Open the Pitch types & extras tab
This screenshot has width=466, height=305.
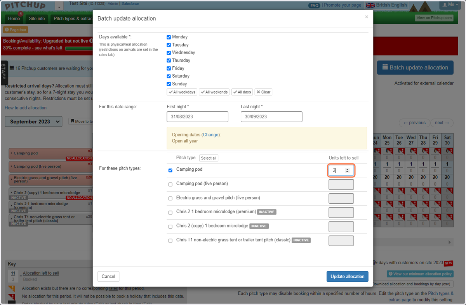click(72, 19)
